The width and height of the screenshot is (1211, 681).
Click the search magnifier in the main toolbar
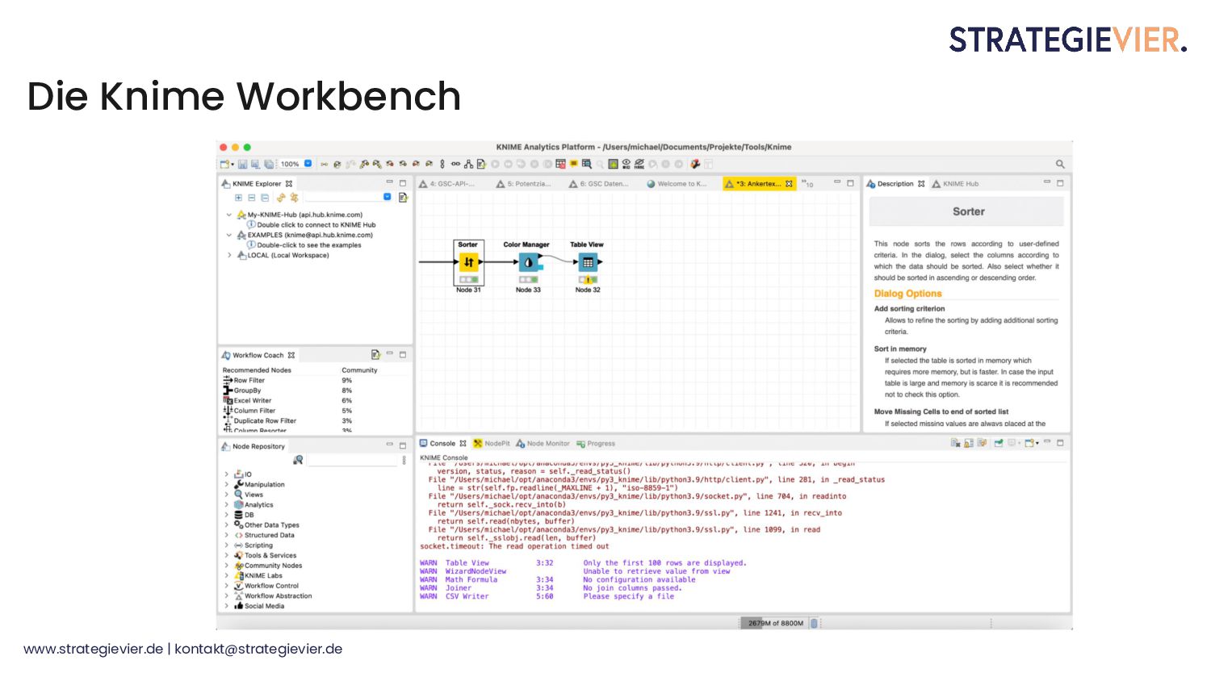click(1060, 164)
